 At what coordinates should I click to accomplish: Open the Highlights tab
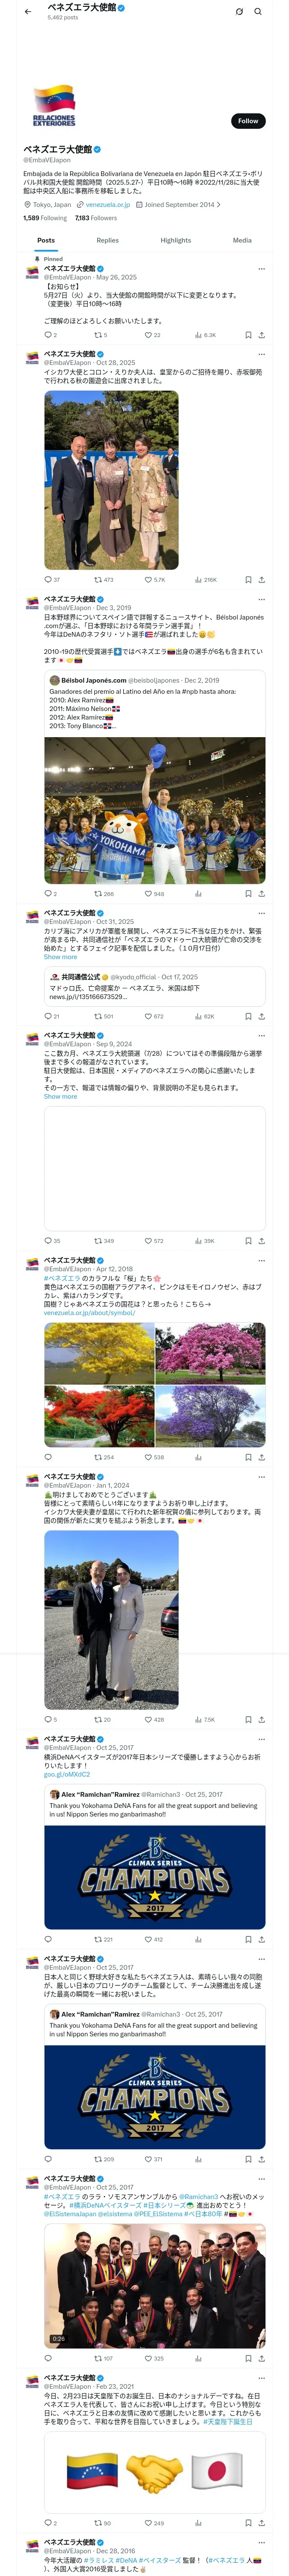[176, 240]
